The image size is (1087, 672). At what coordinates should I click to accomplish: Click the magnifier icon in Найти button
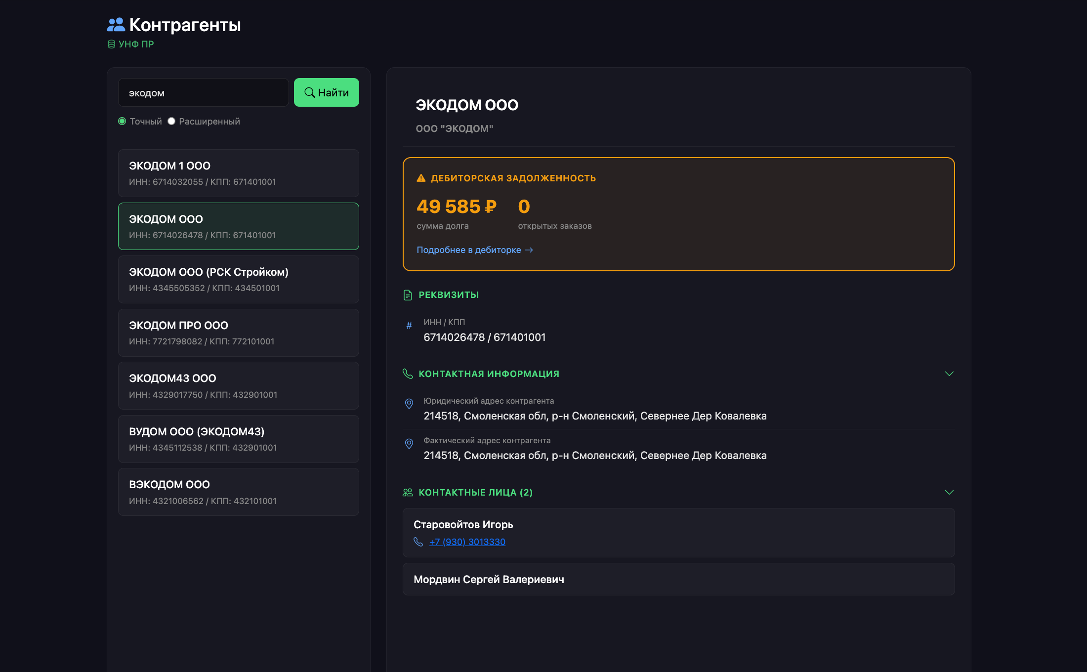click(310, 92)
